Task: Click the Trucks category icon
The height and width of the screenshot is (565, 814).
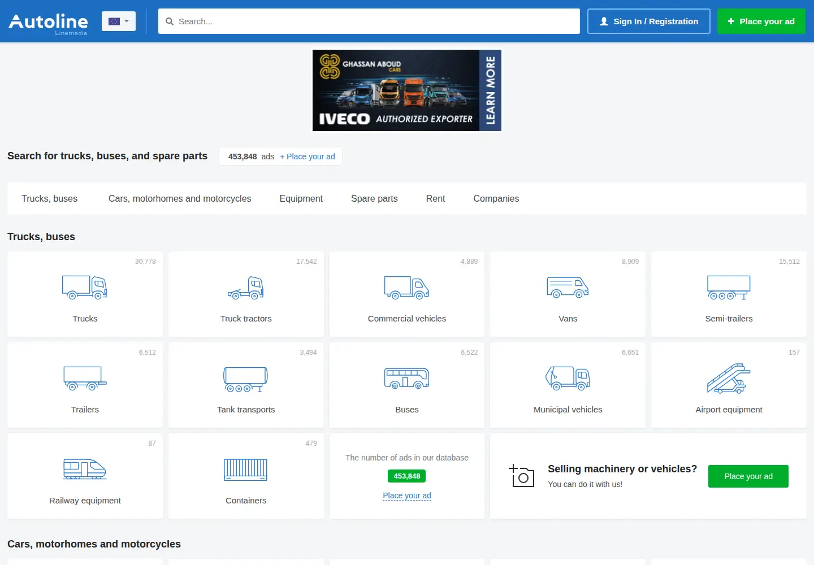Action: (x=85, y=287)
